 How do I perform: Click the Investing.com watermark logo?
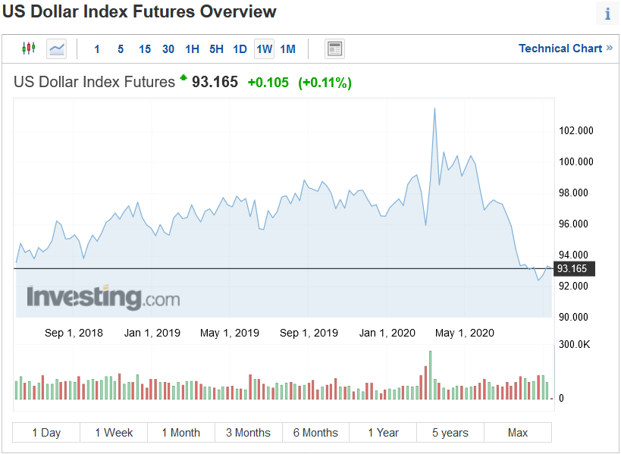[103, 296]
